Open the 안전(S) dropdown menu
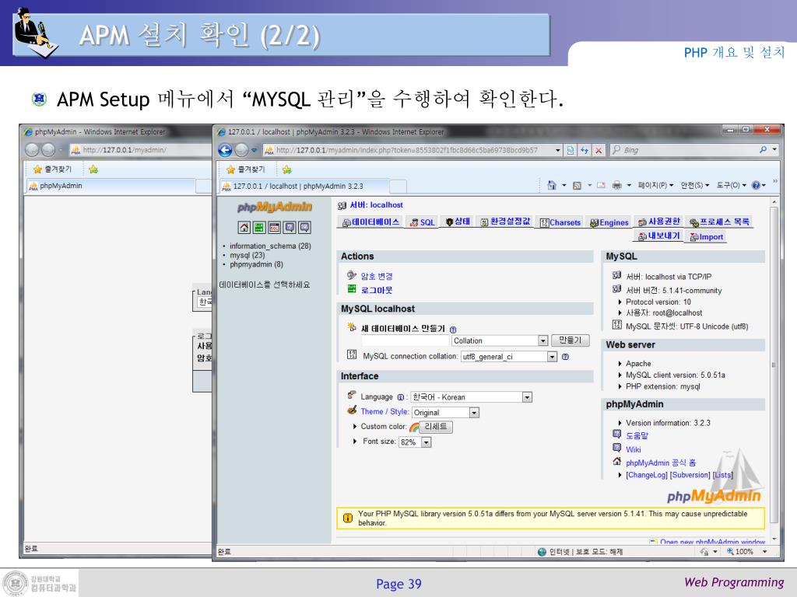 695,185
